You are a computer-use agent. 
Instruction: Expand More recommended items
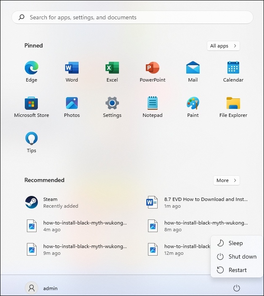coord(226,180)
